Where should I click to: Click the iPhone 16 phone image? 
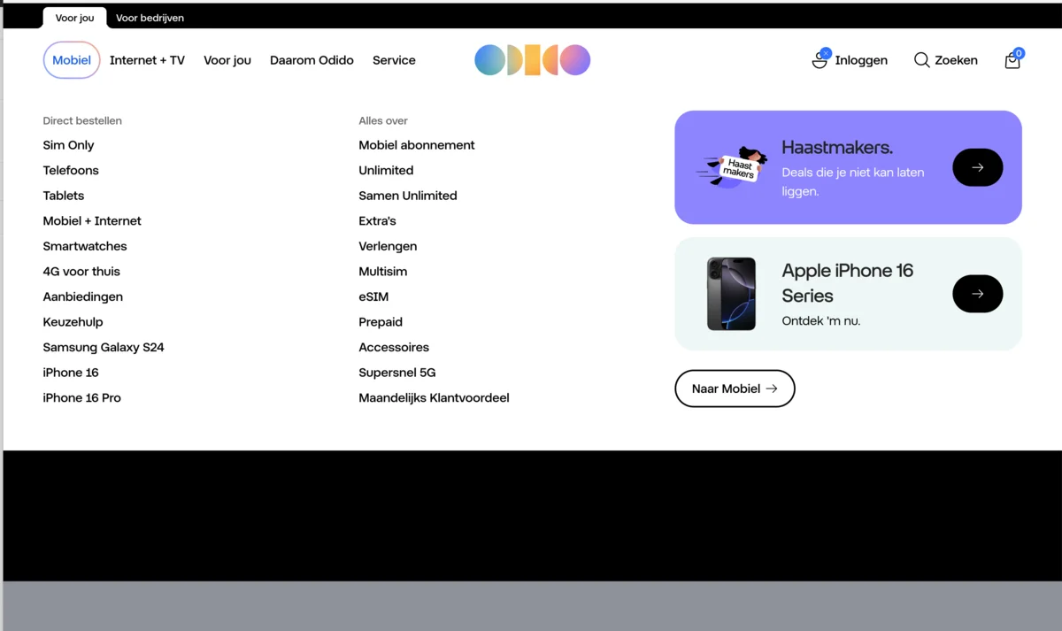point(731,294)
